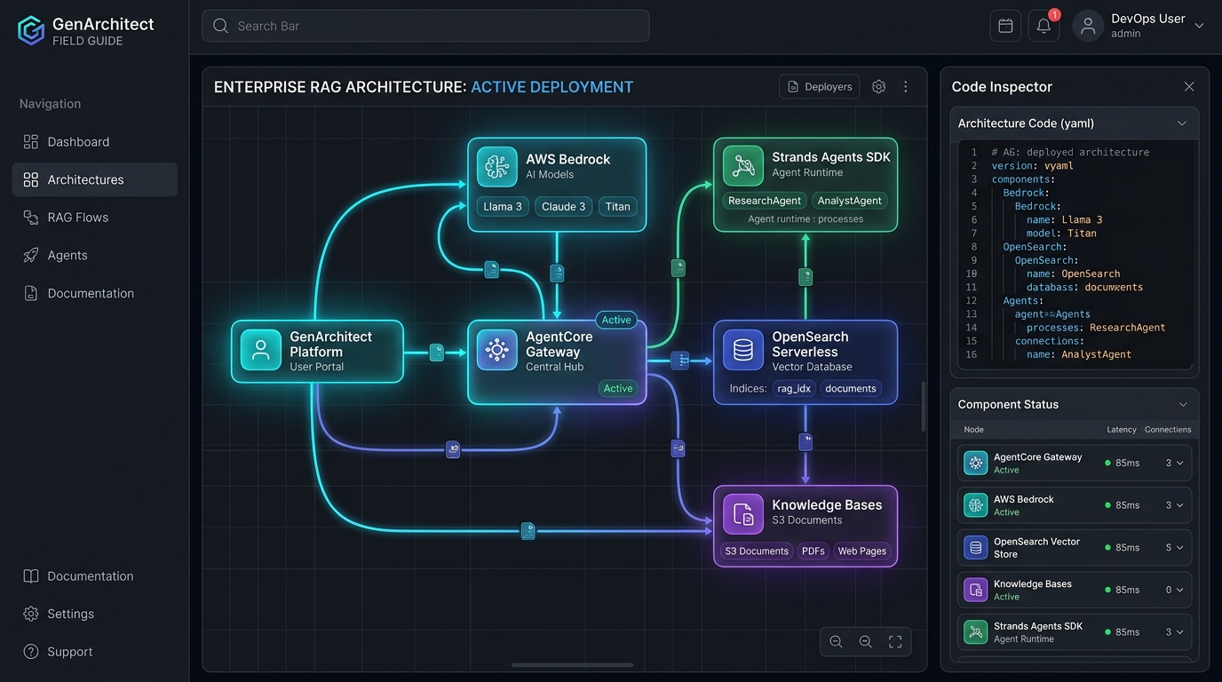Screen dimensions: 1222x682
Task: Click the ResearchAgent chip
Action: tap(765, 201)
